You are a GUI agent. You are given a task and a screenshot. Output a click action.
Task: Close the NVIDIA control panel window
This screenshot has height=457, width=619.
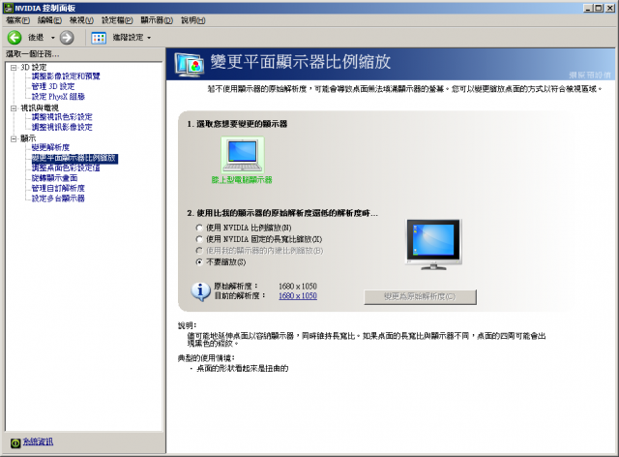click(609, 8)
